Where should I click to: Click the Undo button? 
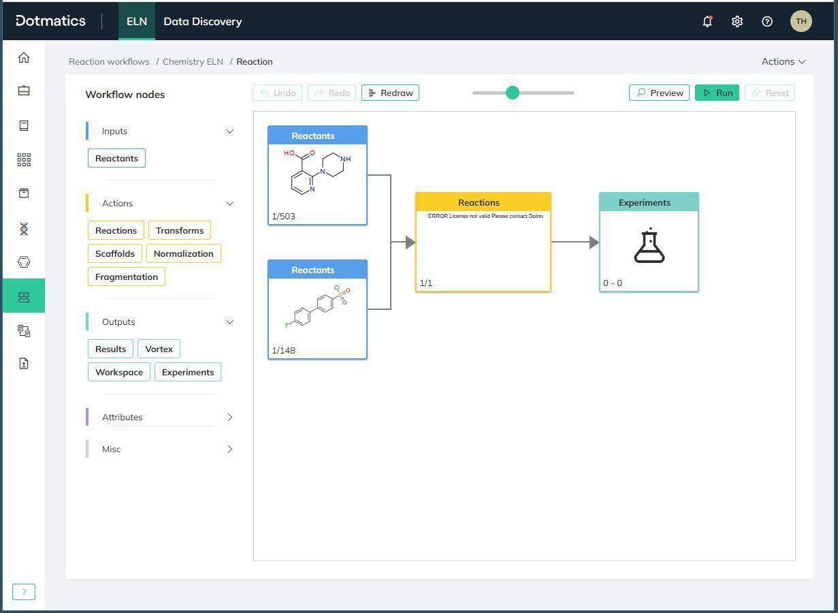(277, 93)
